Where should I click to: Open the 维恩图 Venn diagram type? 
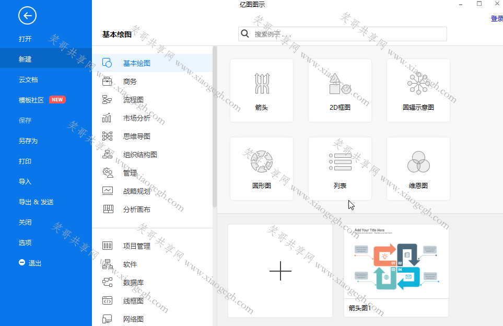point(418,169)
